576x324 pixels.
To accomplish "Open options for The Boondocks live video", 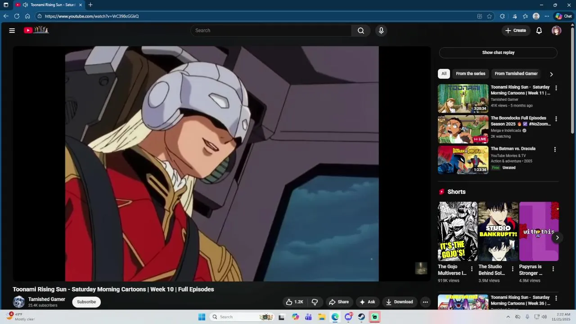I will point(556,119).
